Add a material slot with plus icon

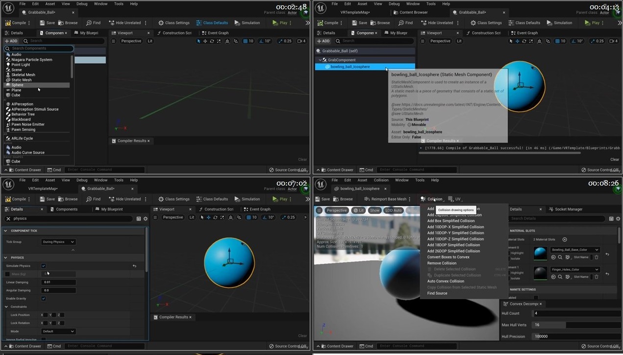pyautogui.click(x=565, y=239)
